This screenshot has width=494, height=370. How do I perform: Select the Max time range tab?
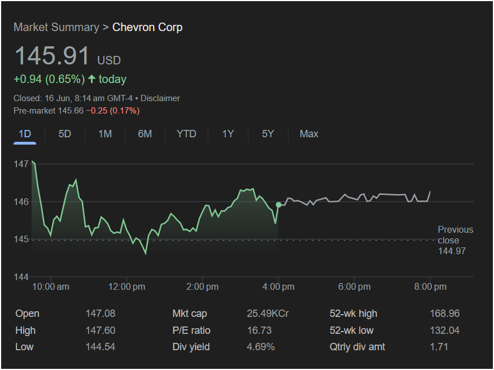coord(309,134)
